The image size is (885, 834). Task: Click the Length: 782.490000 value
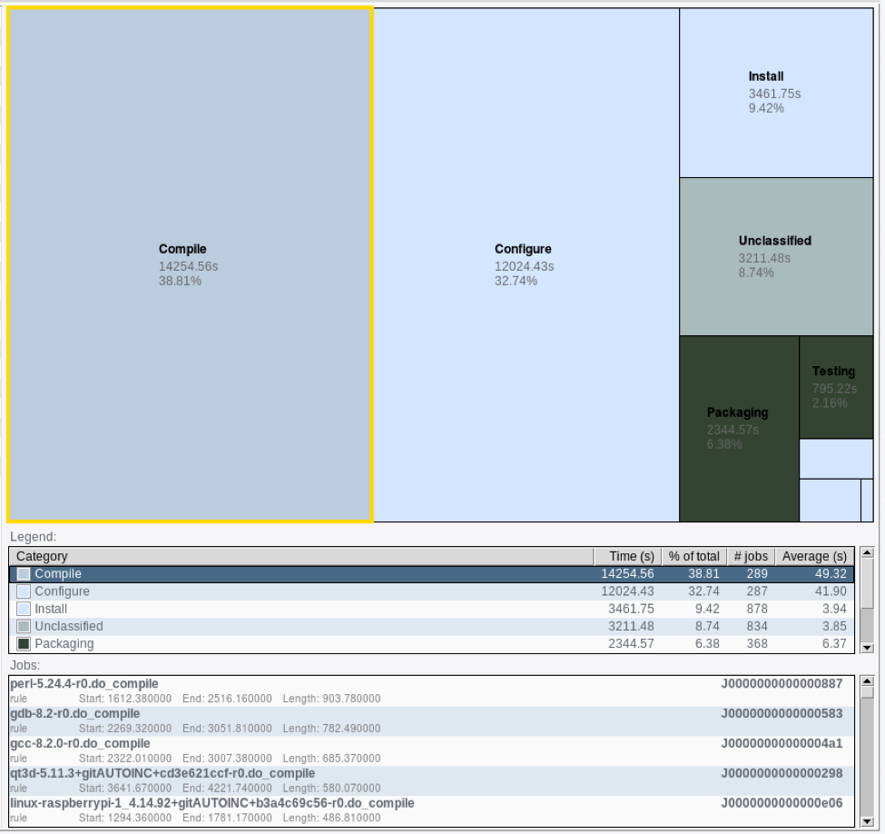332,729
